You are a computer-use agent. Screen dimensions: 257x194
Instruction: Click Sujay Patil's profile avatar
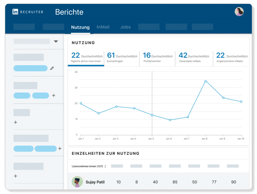77,182
